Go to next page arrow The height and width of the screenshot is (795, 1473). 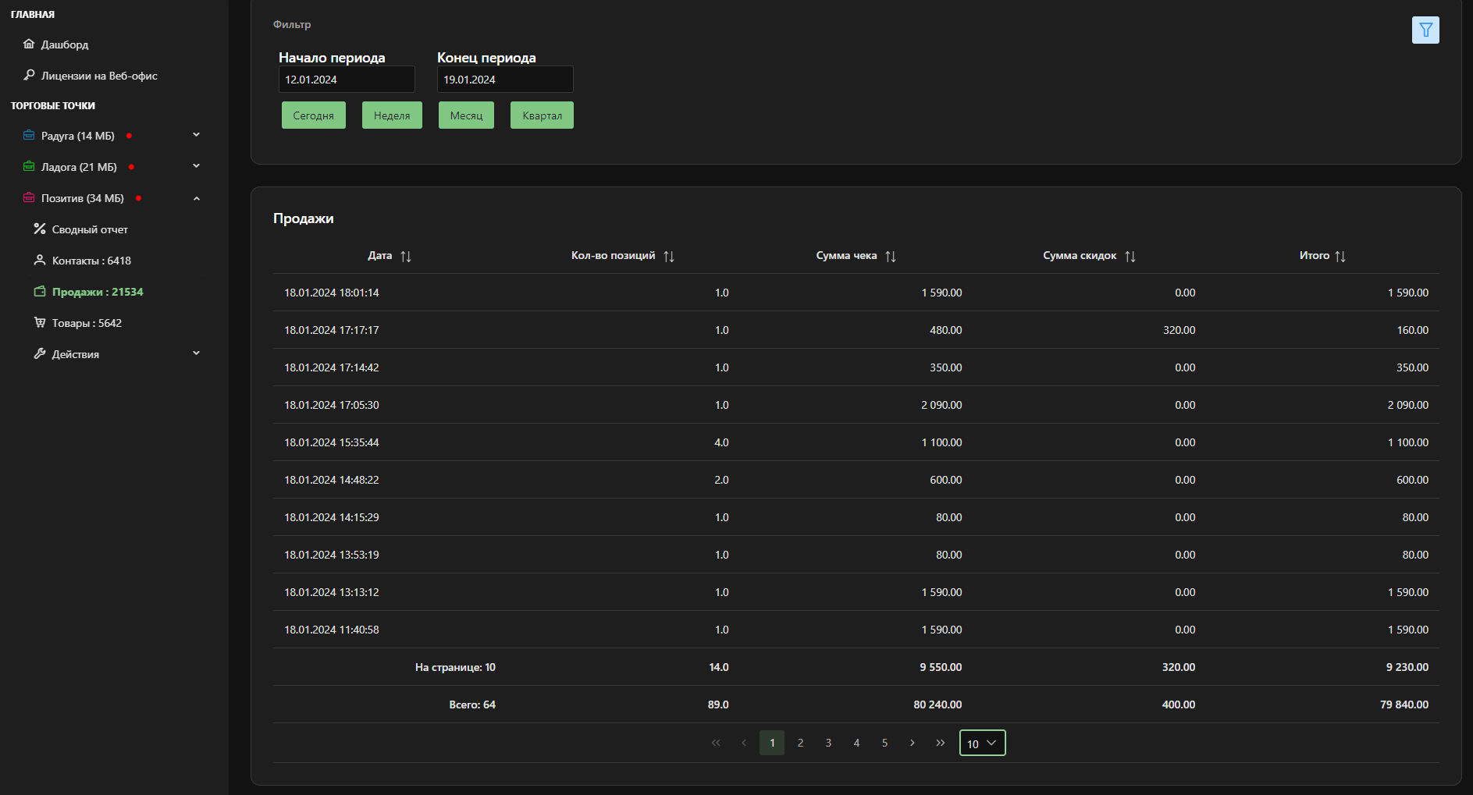pyautogui.click(x=913, y=743)
